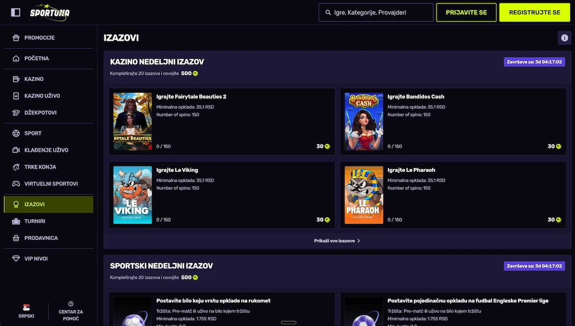This screenshot has width=575, height=326.
Task: Open the Izazovi info icon
Action: click(x=564, y=38)
